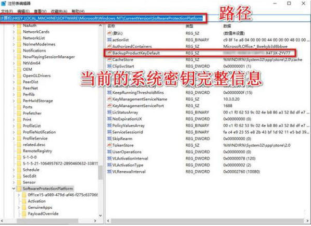Viewport: 311px width, 226px height.
Task: Select the VLRenewalInterval DWORD icon
Action: pyautogui.click(x=109, y=172)
